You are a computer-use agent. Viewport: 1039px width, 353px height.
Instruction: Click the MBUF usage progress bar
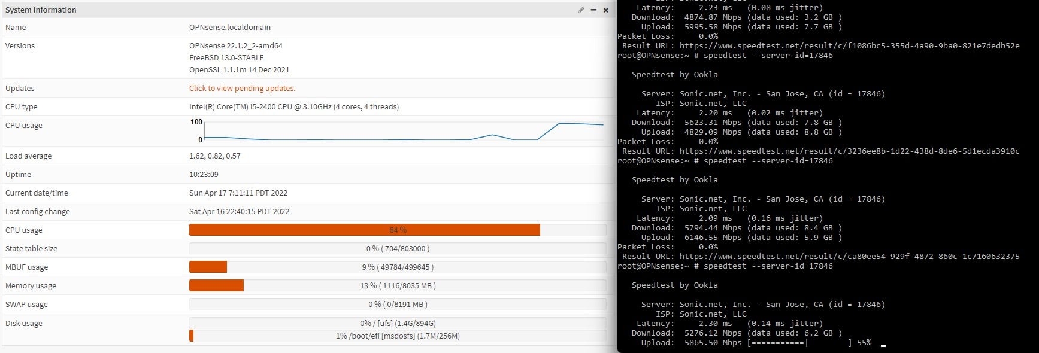pyautogui.click(x=397, y=267)
